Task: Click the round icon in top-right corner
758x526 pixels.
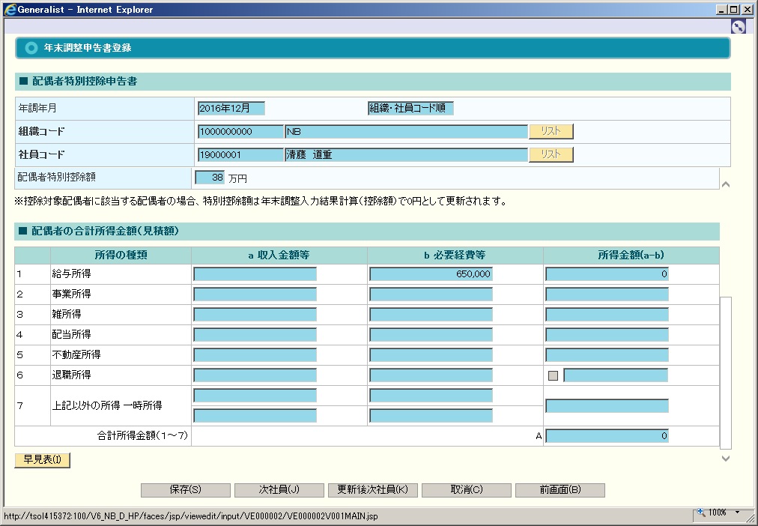Action: [738, 26]
